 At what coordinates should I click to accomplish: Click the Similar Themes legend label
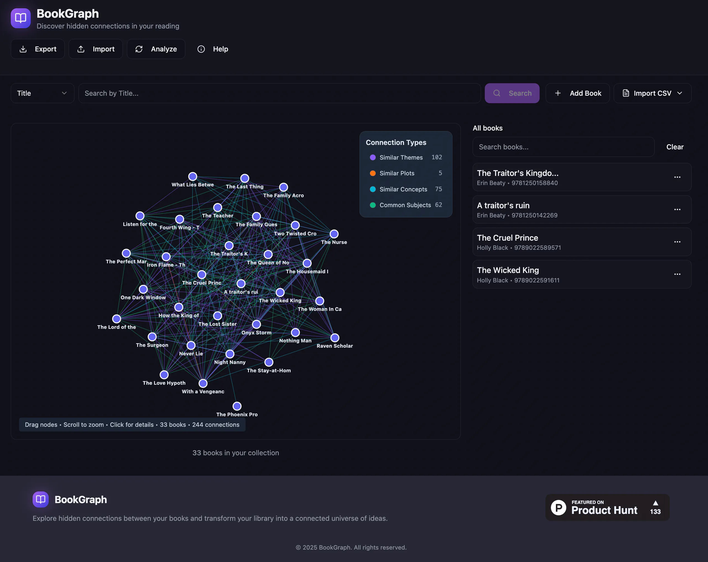(401, 157)
